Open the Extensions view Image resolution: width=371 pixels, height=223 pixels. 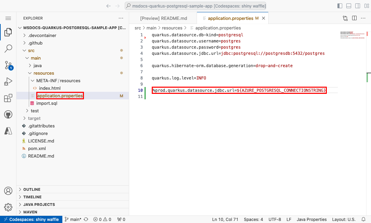(8, 98)
